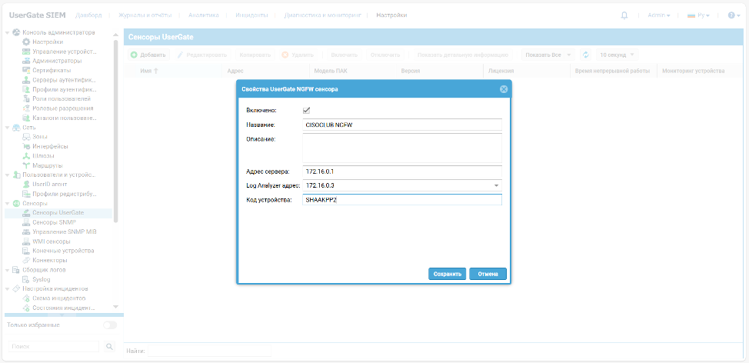Image resolution: width=749 pixels, height=363 pixels.
Task: Click the Syslog icon in the sidebar
Action: tap(26, 279)
